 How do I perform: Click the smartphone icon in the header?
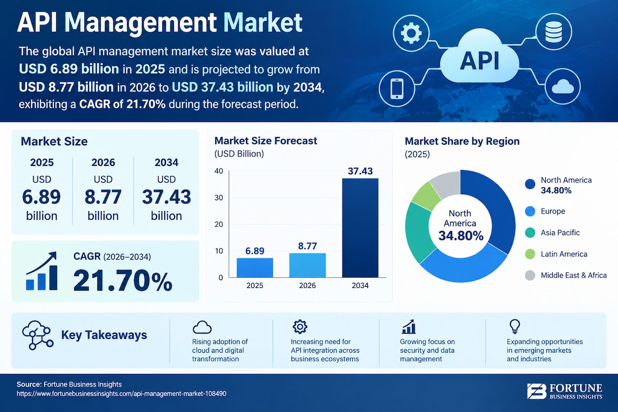[397, 88]
